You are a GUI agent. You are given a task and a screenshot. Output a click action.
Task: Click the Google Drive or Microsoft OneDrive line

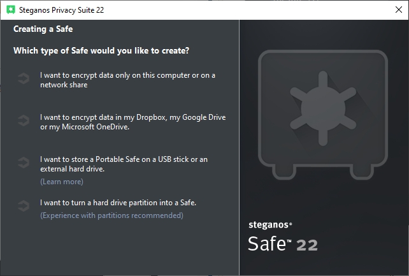pos(85,127)
